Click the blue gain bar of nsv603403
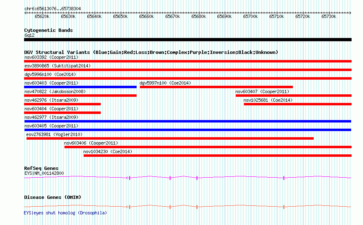Screen dimensions: 363x225 pyautogui.click(x=80, y=87)
